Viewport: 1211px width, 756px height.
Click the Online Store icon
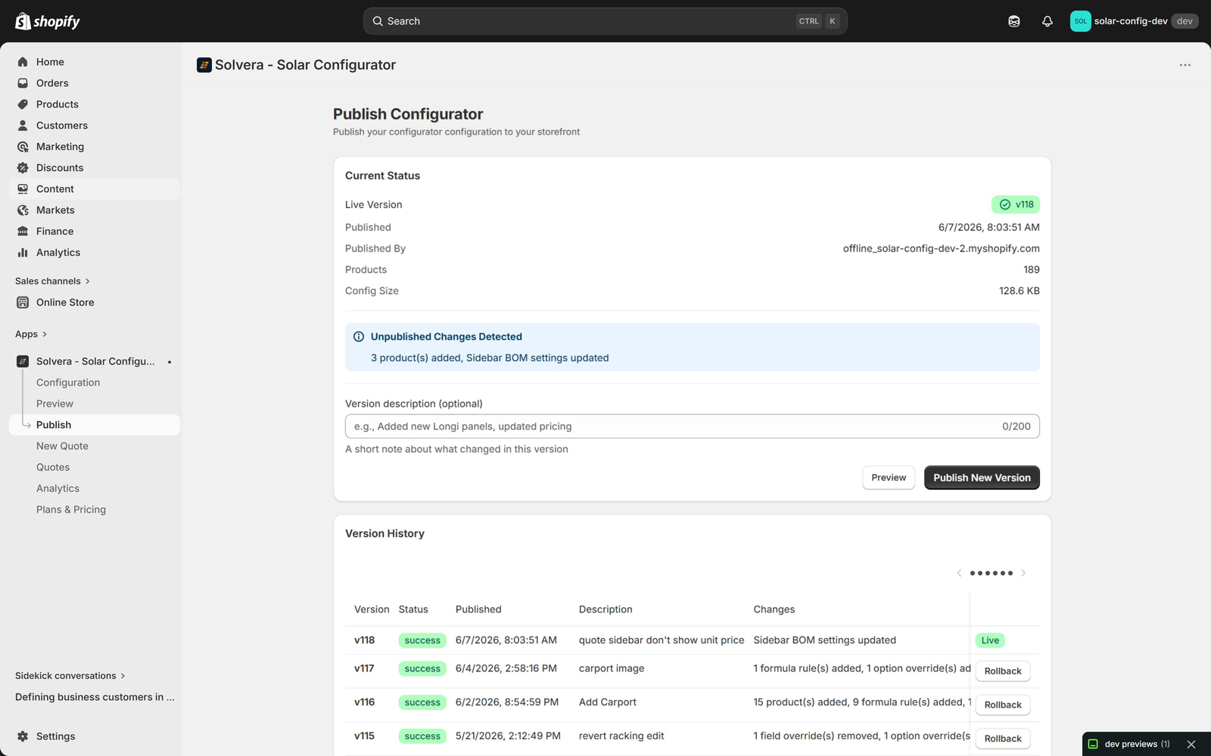tap(23, 302)
